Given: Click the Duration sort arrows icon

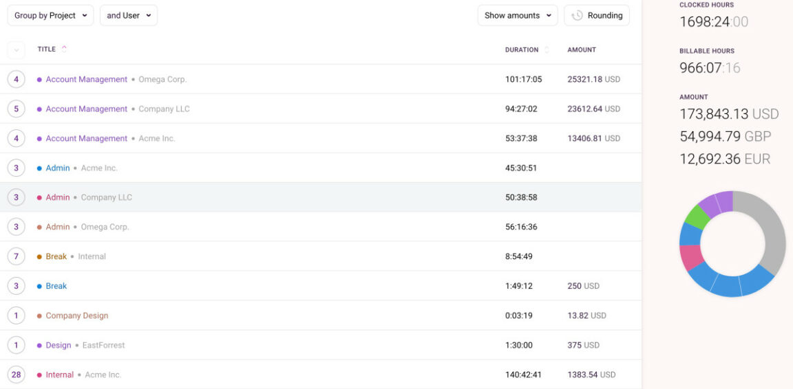Looking at the screenshot, I should click(x=547, y=49).
